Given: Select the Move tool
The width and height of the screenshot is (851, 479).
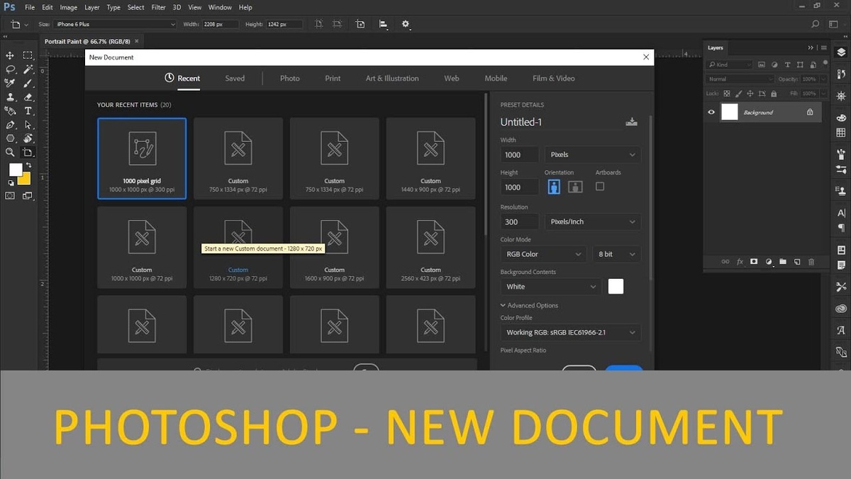Looking at the screenshot, I should [10, 55].
